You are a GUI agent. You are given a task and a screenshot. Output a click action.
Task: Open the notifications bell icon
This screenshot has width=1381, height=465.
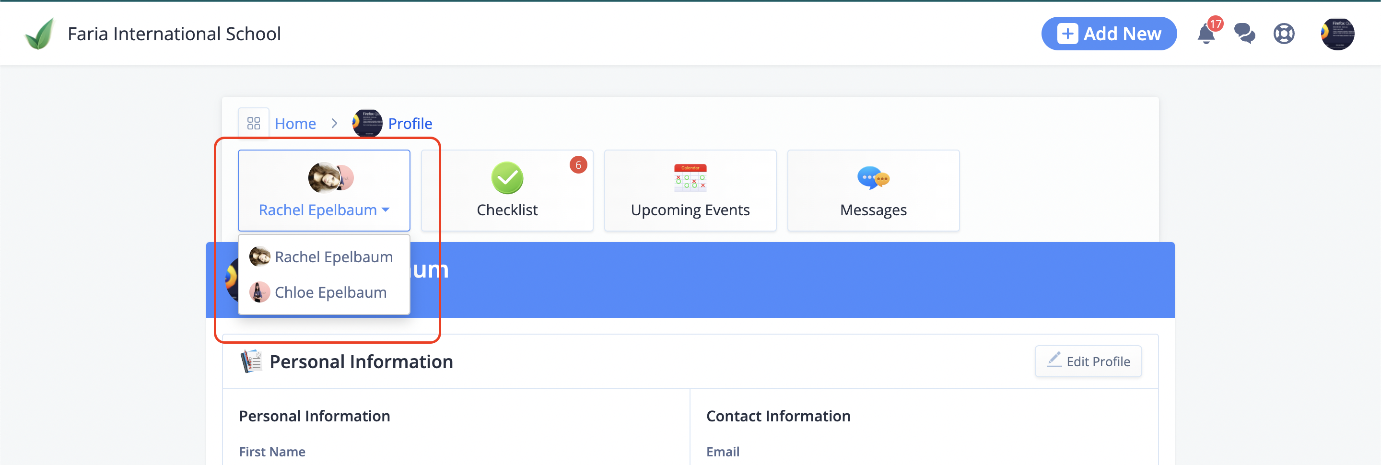[1205, 34]
